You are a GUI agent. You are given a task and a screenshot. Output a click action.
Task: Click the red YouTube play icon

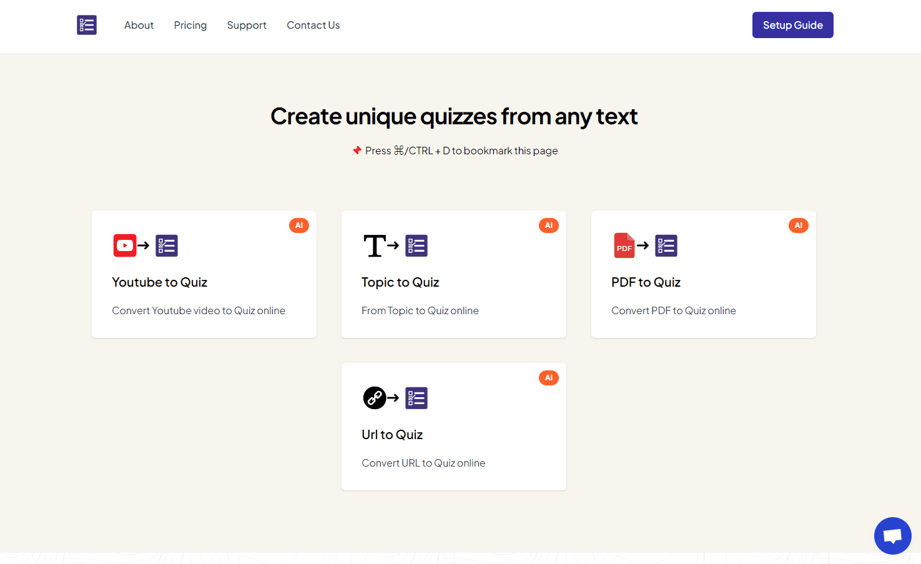(x=125, y=245)
